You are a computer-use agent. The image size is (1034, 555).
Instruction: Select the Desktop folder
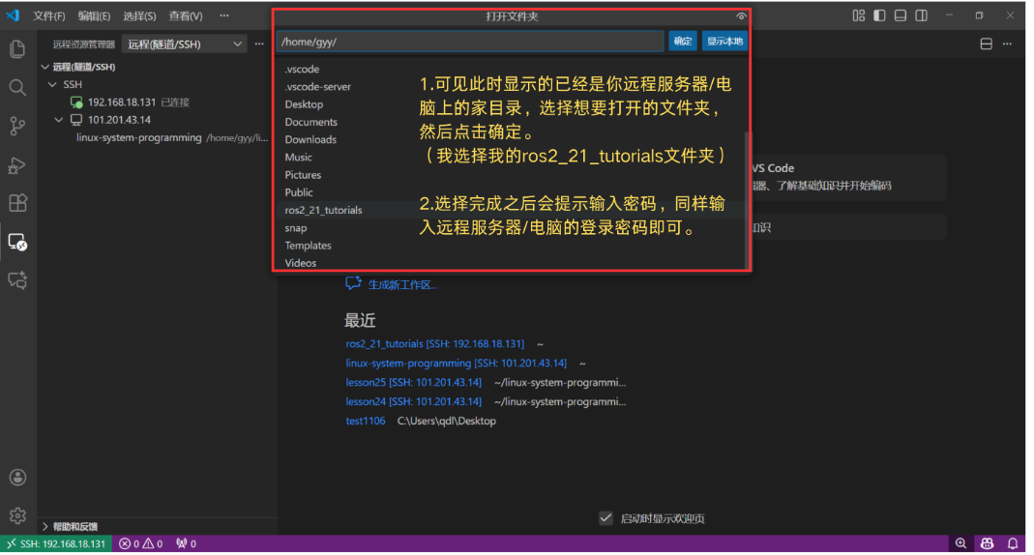tap(304, 104)
